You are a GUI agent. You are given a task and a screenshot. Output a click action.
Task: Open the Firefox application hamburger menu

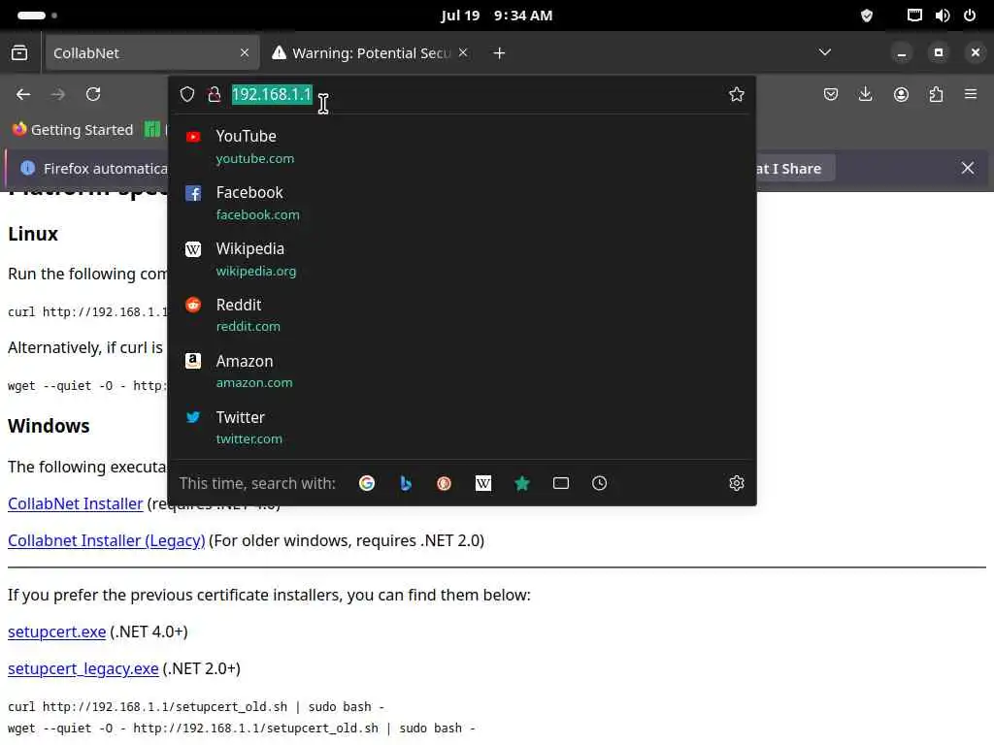(x=971, y=94)
